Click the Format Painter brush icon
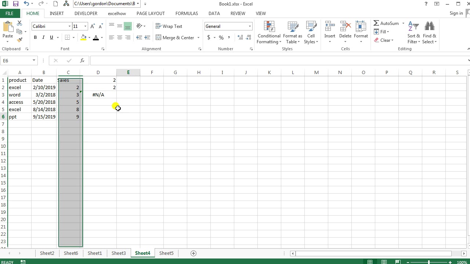The width and height of the screenshot is (470, 264). click(19, 40)
